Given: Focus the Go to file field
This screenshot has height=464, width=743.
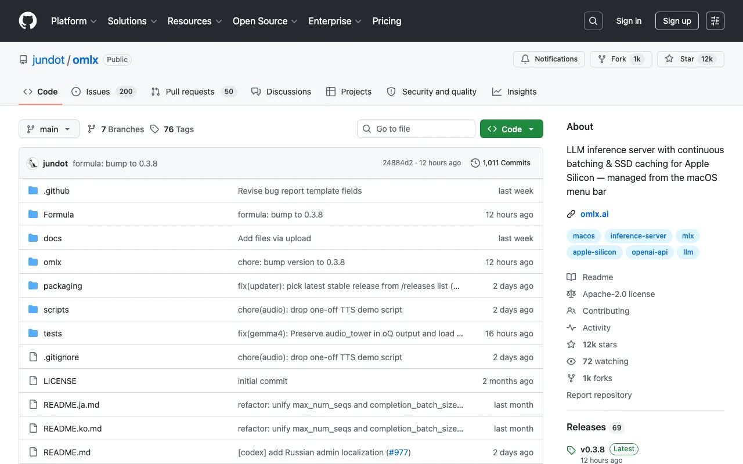Looking at the screenshot, I should click(x=416, y=129).
